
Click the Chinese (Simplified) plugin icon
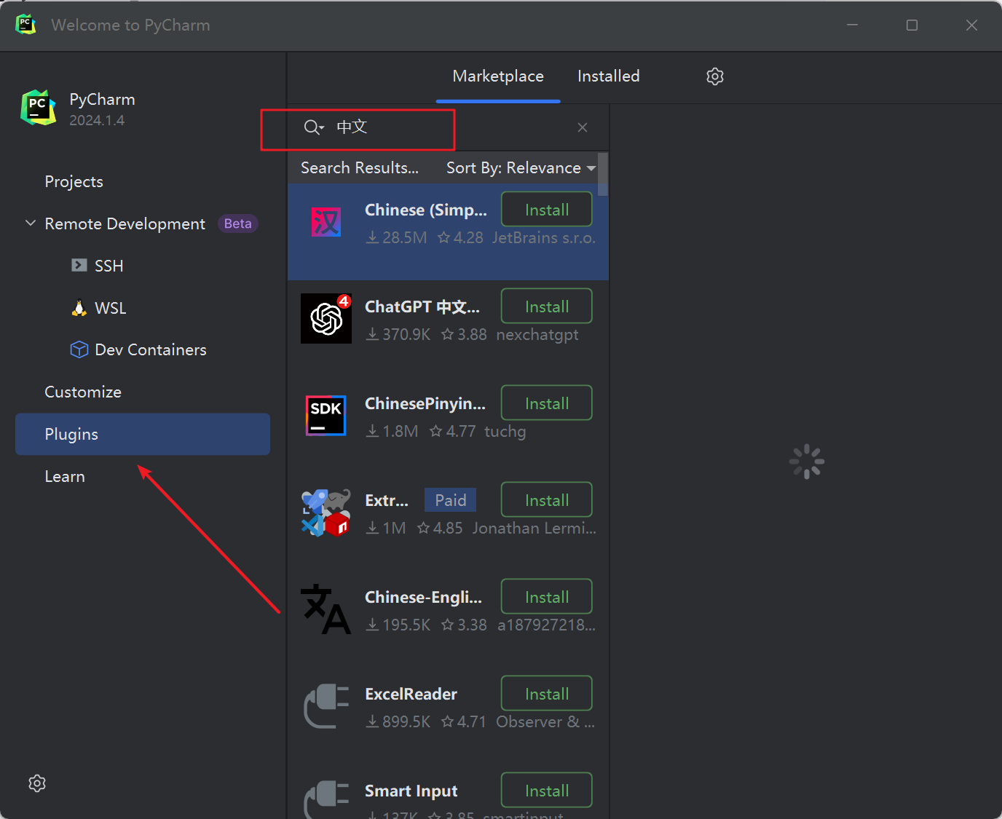click(x=326, y=222)
